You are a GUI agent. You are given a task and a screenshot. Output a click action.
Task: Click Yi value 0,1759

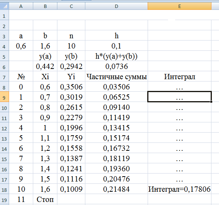coord(71,138)
